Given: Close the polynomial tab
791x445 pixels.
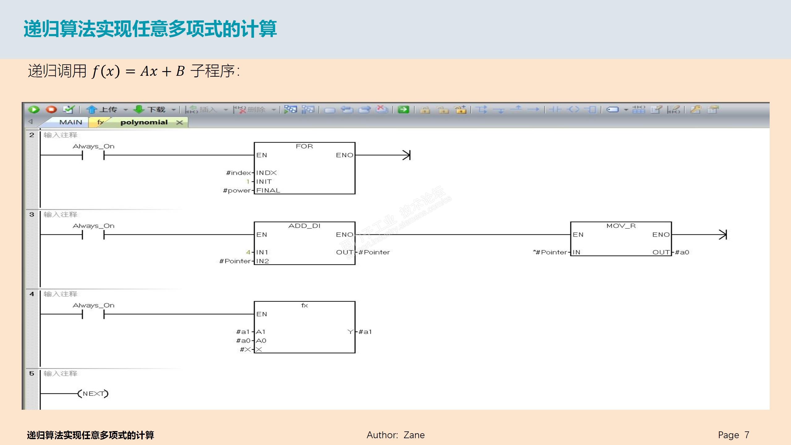Looking at the screenshot, I should point(179,123).
